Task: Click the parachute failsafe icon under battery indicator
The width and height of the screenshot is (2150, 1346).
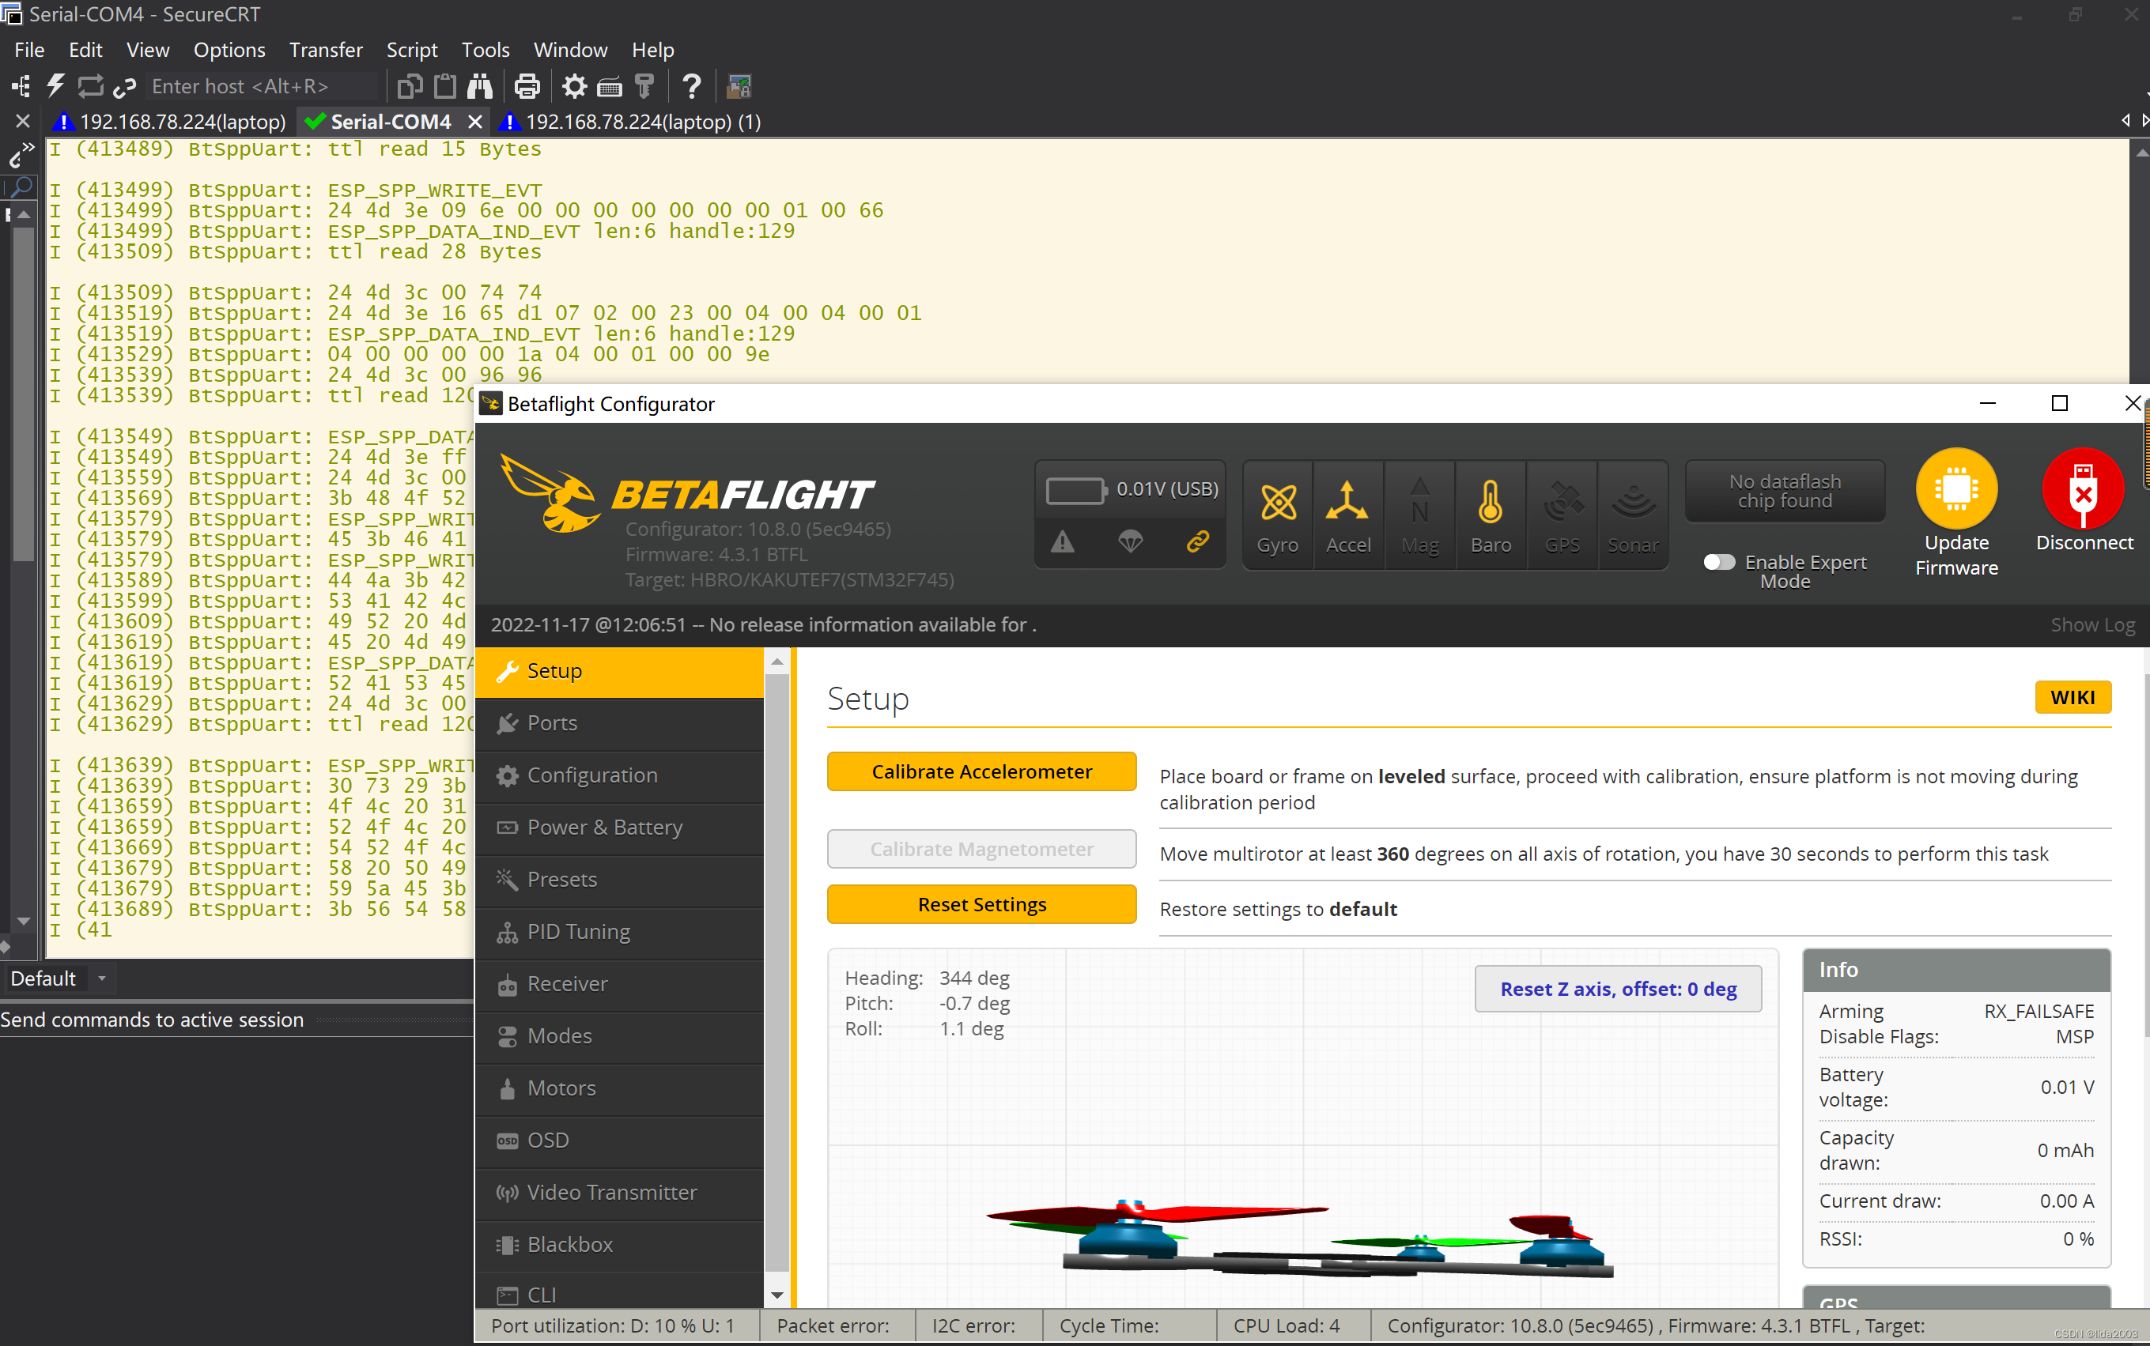Action: (x=1130, y=541)
